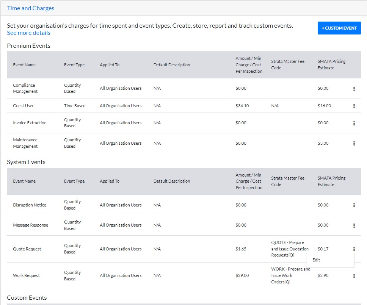The image size is (367, 305).
Task: Open three-dot menu for Invoice Extraction row
Action: pyautogui.click(x=354, y=123)
